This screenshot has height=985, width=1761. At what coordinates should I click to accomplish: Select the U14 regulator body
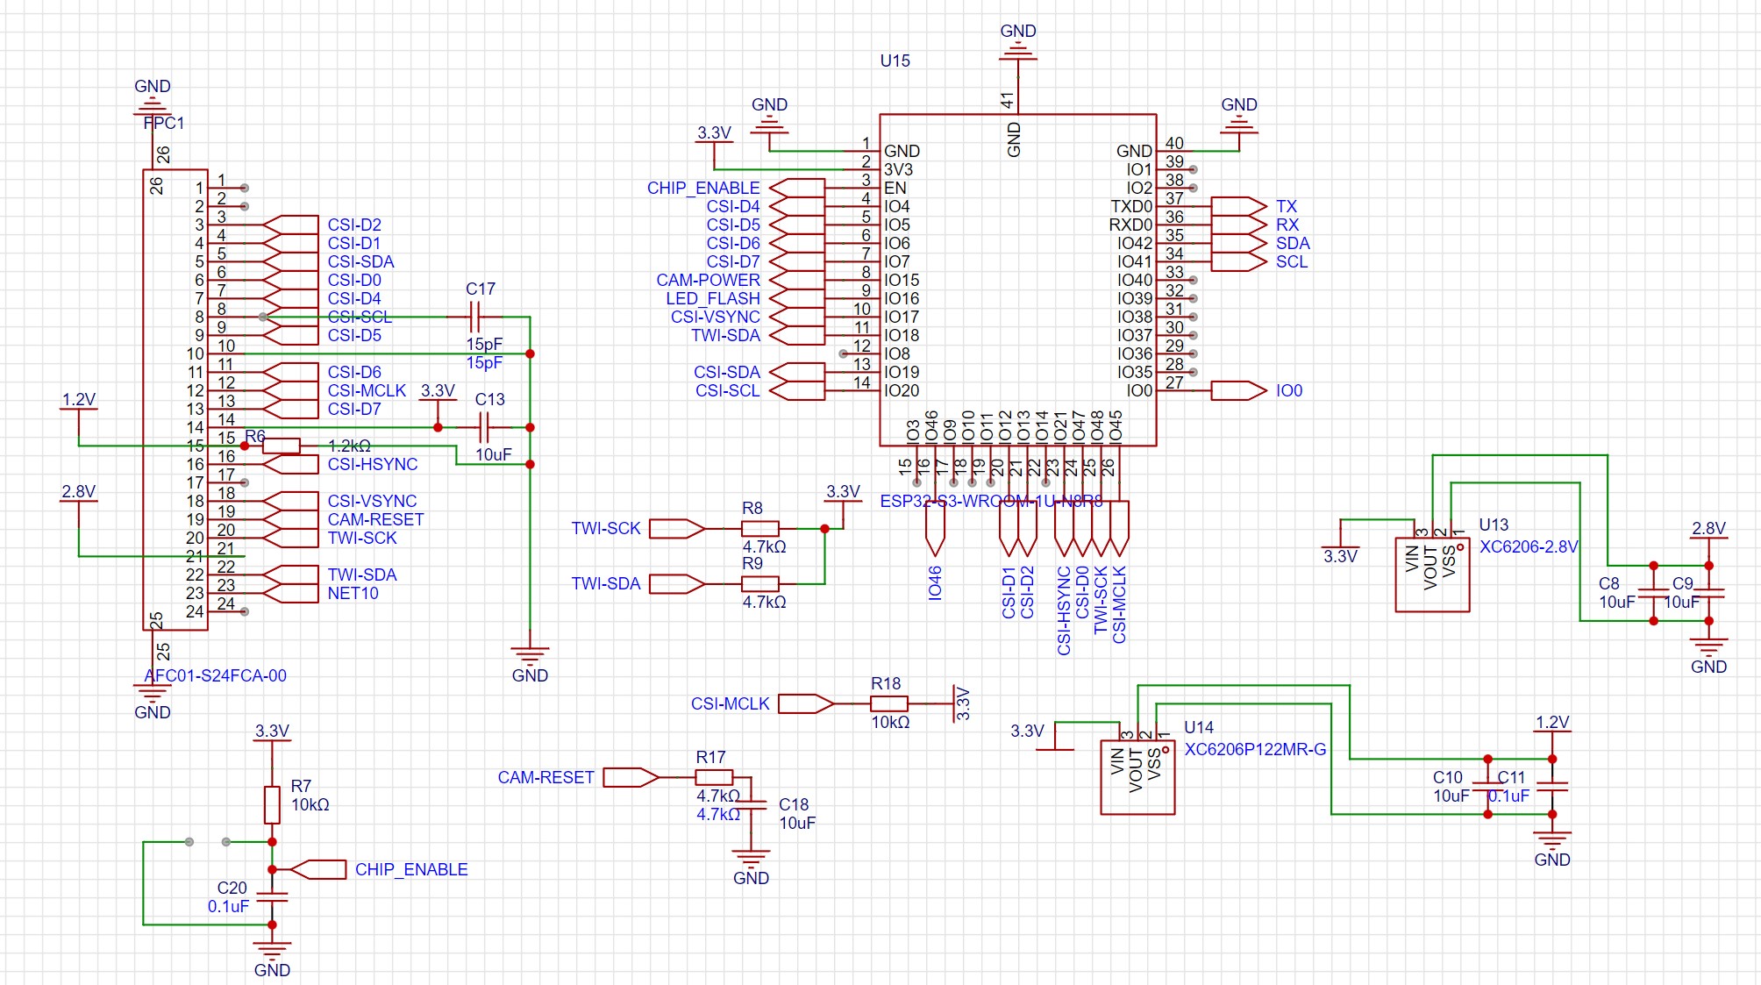[x=1137, y=777]
